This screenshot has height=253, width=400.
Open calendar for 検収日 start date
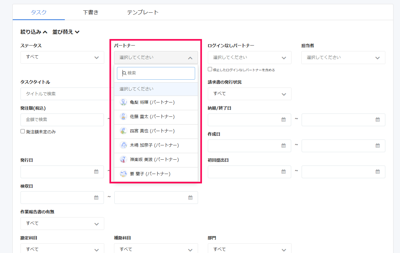[x=96, y=197]
